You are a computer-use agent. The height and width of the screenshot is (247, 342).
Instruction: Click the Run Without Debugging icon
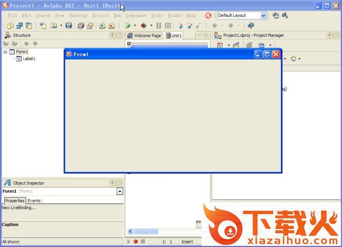[x=144, y=26]
